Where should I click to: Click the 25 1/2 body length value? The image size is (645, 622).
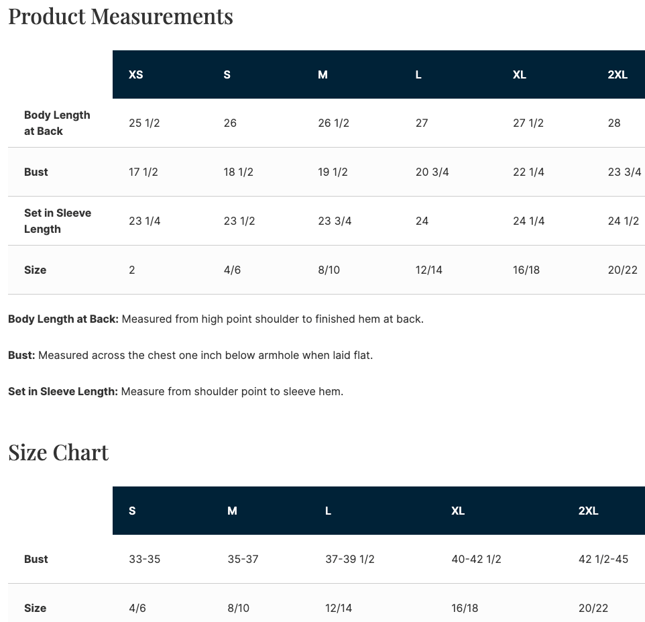point(144,123)
